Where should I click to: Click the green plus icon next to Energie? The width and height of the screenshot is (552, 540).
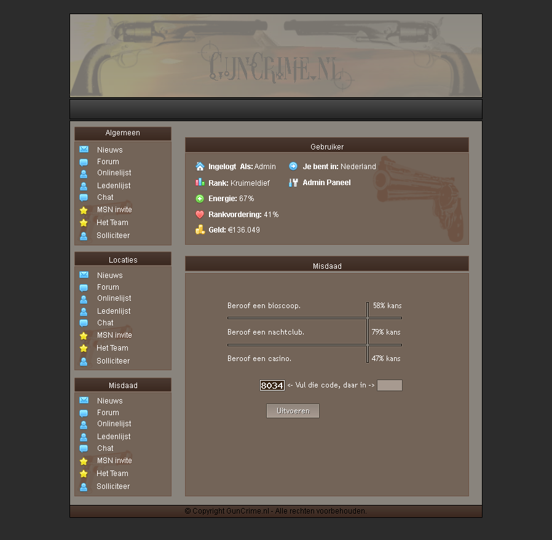click(x=200, y=199)
